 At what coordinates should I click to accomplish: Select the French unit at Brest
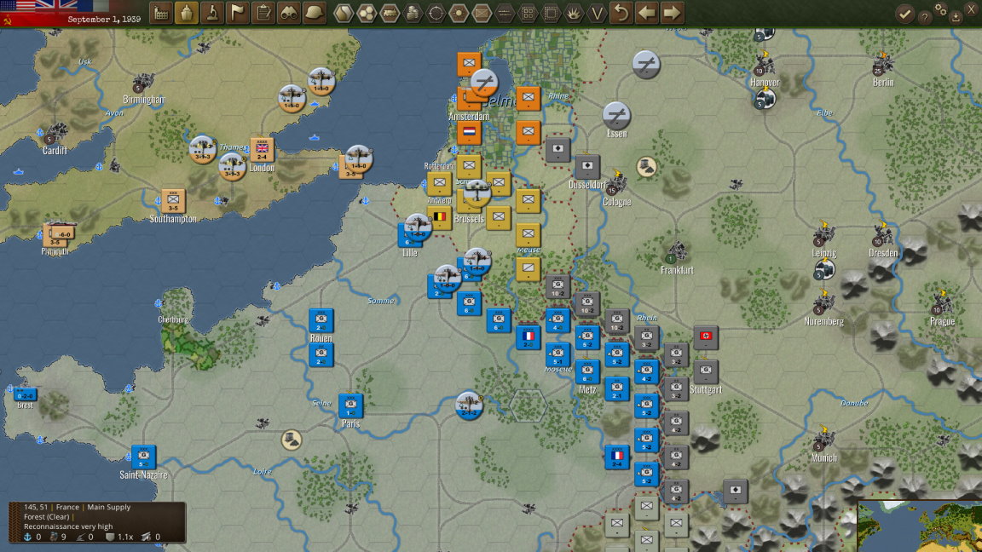click(25, 395)
